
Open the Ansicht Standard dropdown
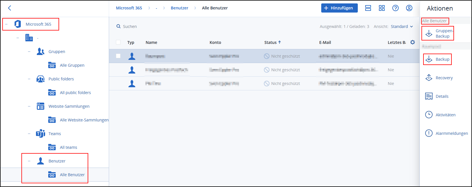point(402,27)
